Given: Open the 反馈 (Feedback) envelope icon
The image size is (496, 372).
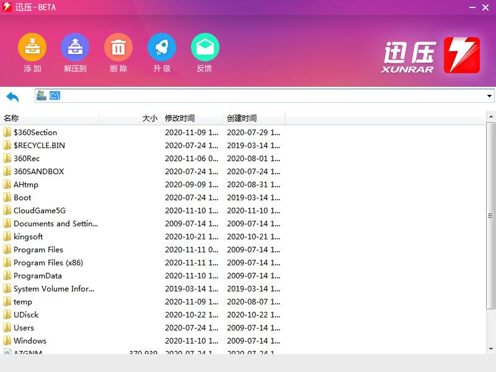Looking at the screenshot, I should tap(205, 47).
